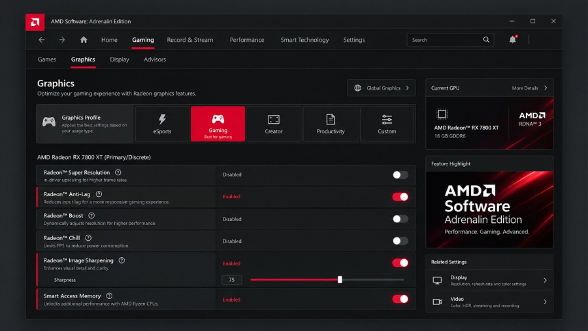The width and height of the screenshot is (588, 331).
Task: Click the globe icon in Global Graphics
Action: (358, 88)
